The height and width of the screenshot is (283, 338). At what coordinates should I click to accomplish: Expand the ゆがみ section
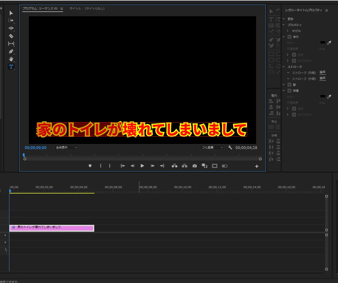pos(288,31)
